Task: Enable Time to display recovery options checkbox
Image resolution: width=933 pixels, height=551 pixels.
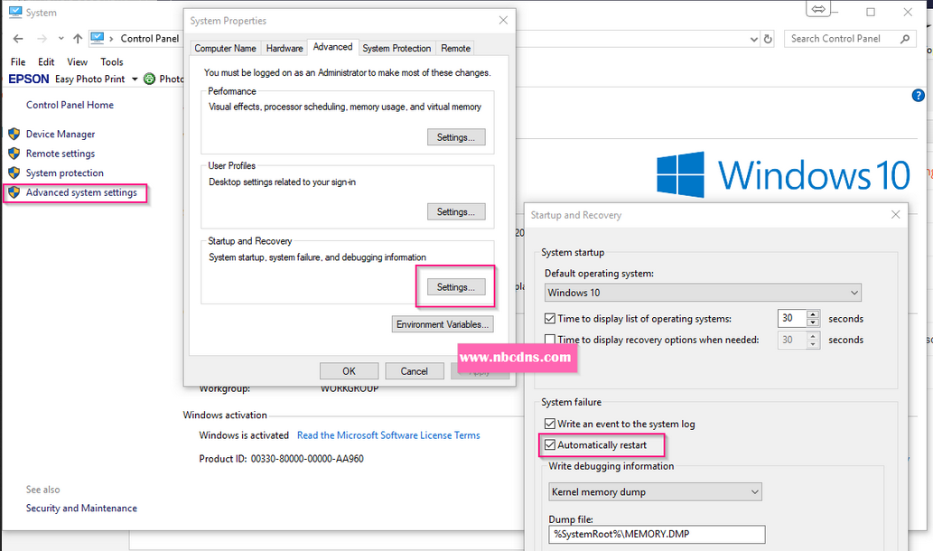Action: point(550,340)
